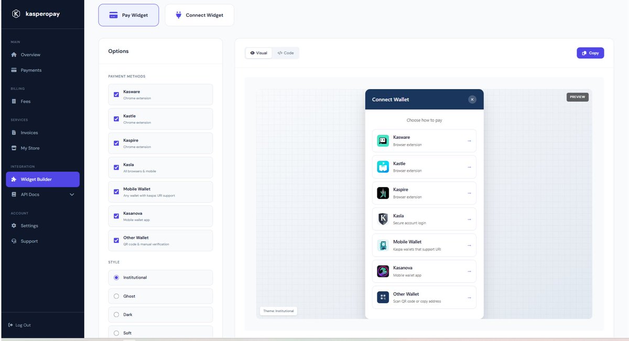Switch to the Visual view tab
The height and width of the screenshot is (341, 629).
tap(259, 53)
